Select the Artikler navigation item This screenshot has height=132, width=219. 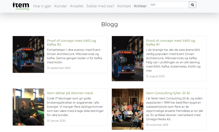(x=140, y=6)
